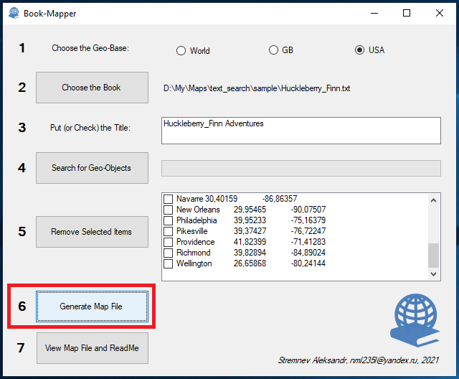Click Search for Geo-Objects button
Viewport: 459px width, 379px height.
92,168
